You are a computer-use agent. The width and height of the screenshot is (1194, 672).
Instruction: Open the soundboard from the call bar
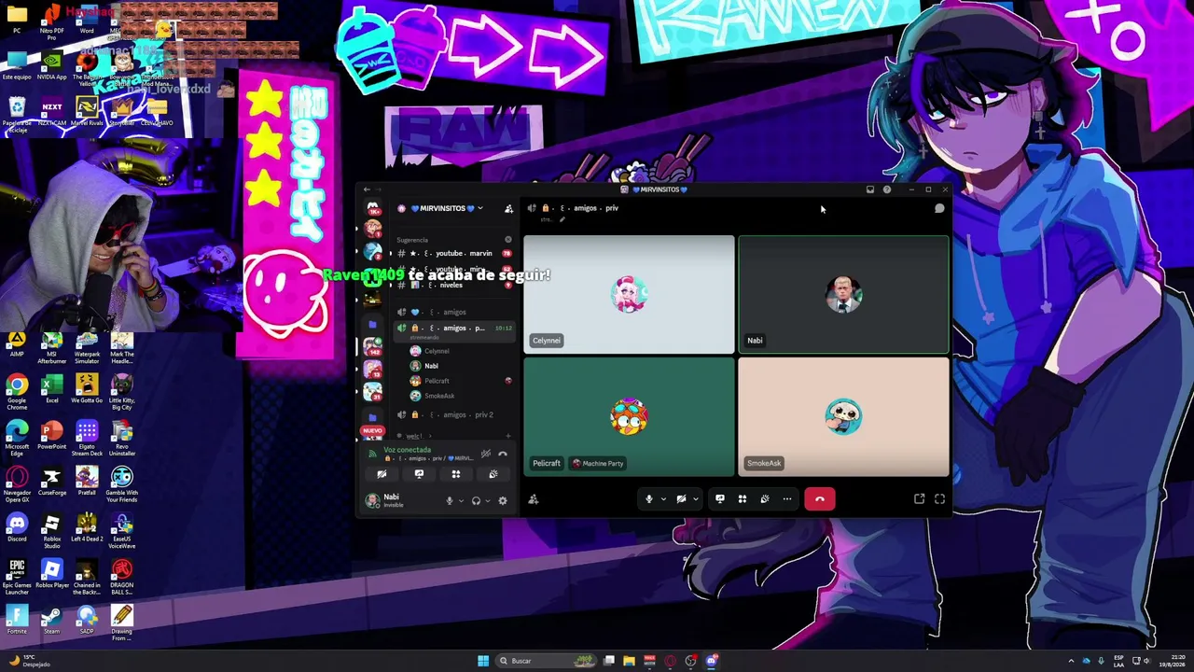pos(765,499)
